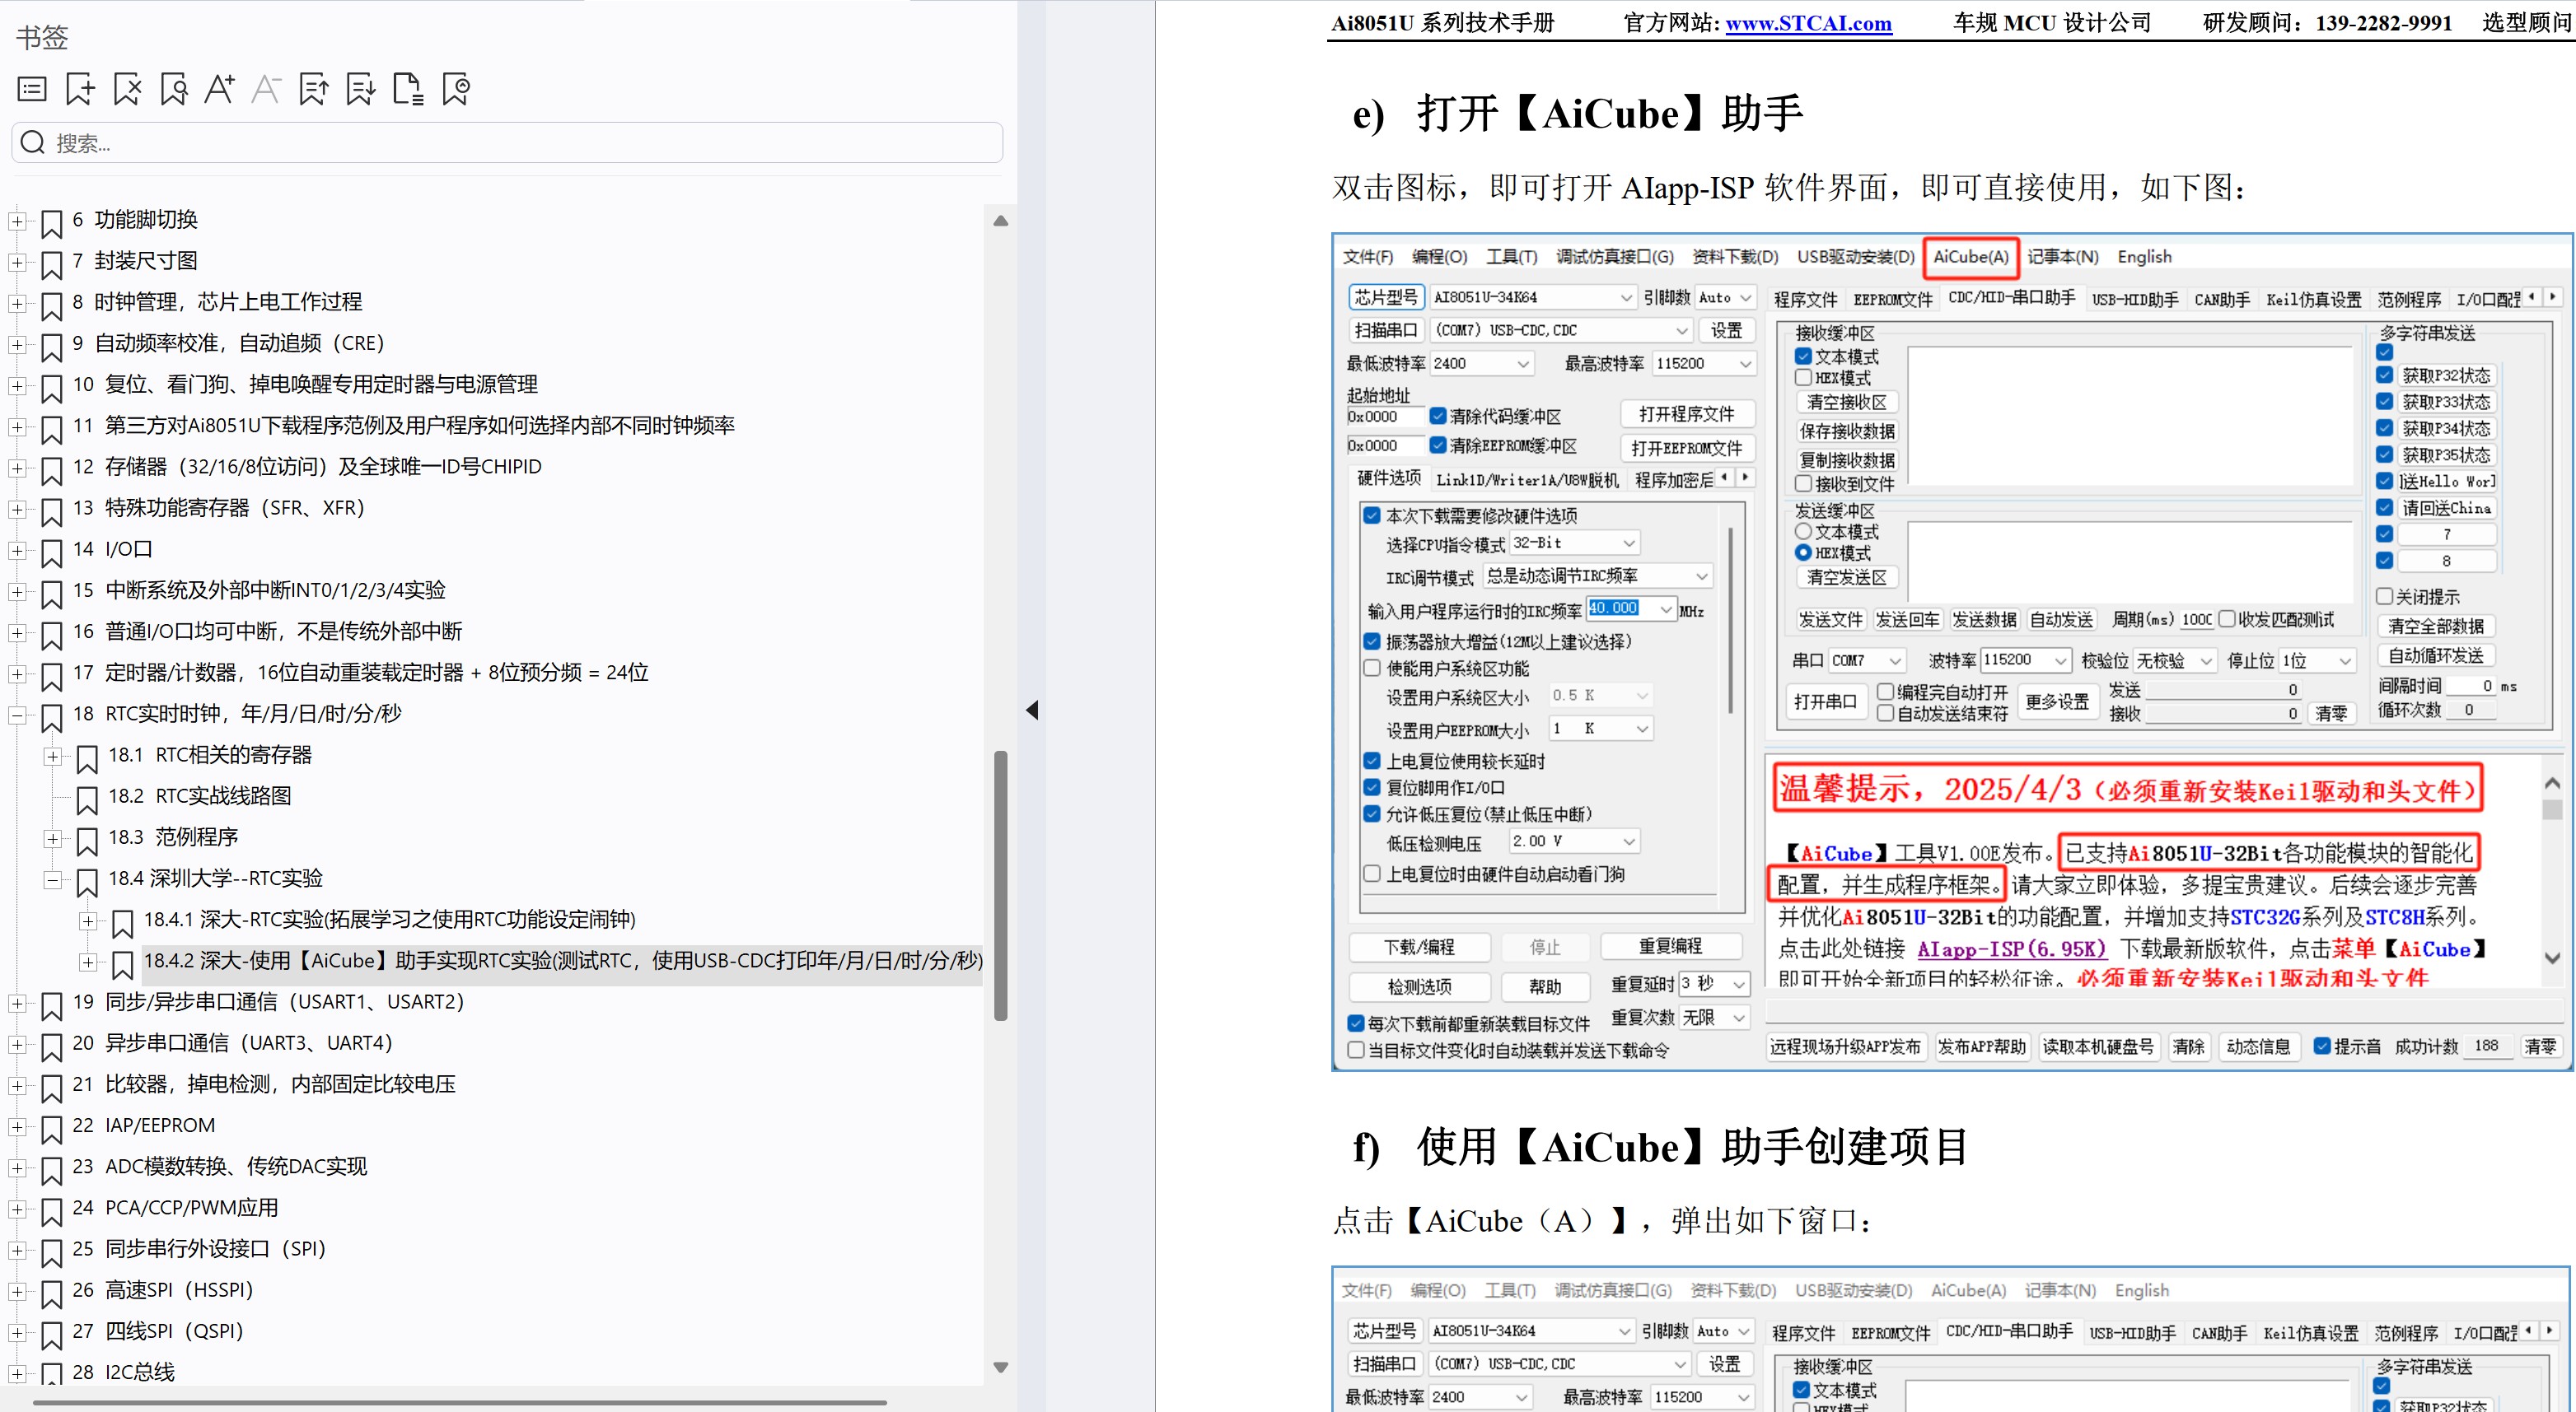Collapse the bookmarks panel with the black triangle
The width and height of the screenshot is (2576, 1412).
tap(1032, 711)
